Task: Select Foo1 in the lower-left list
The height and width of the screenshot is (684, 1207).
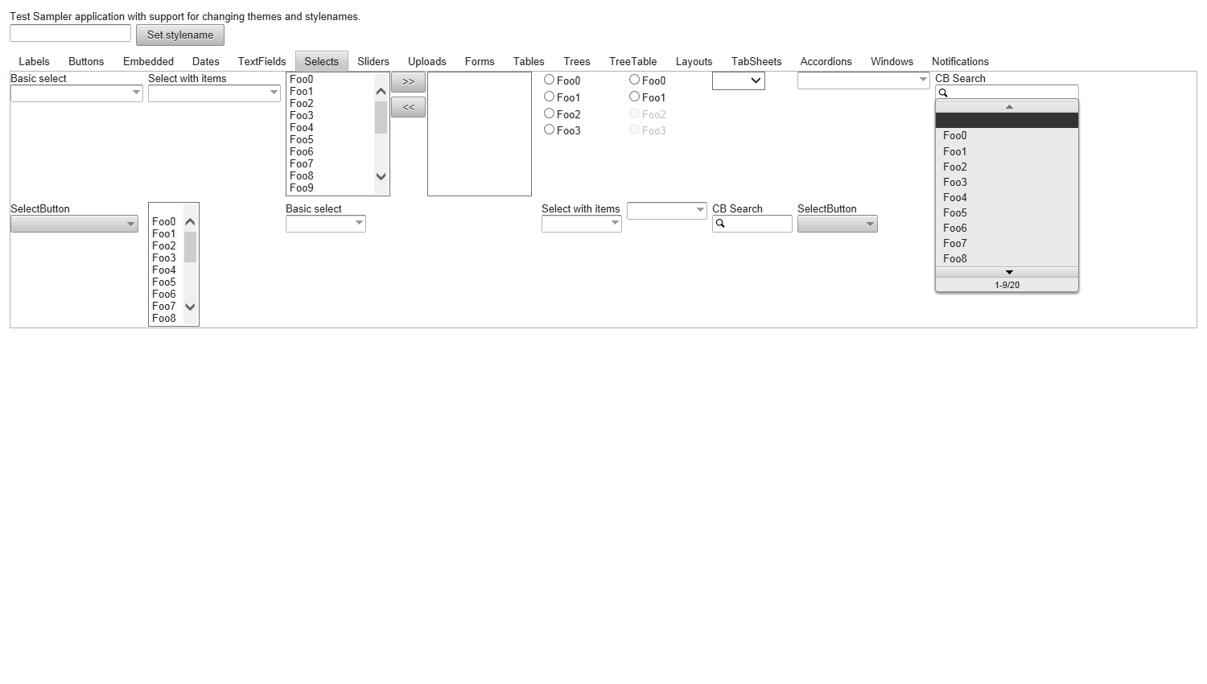Action: click(x=164, y=233)
